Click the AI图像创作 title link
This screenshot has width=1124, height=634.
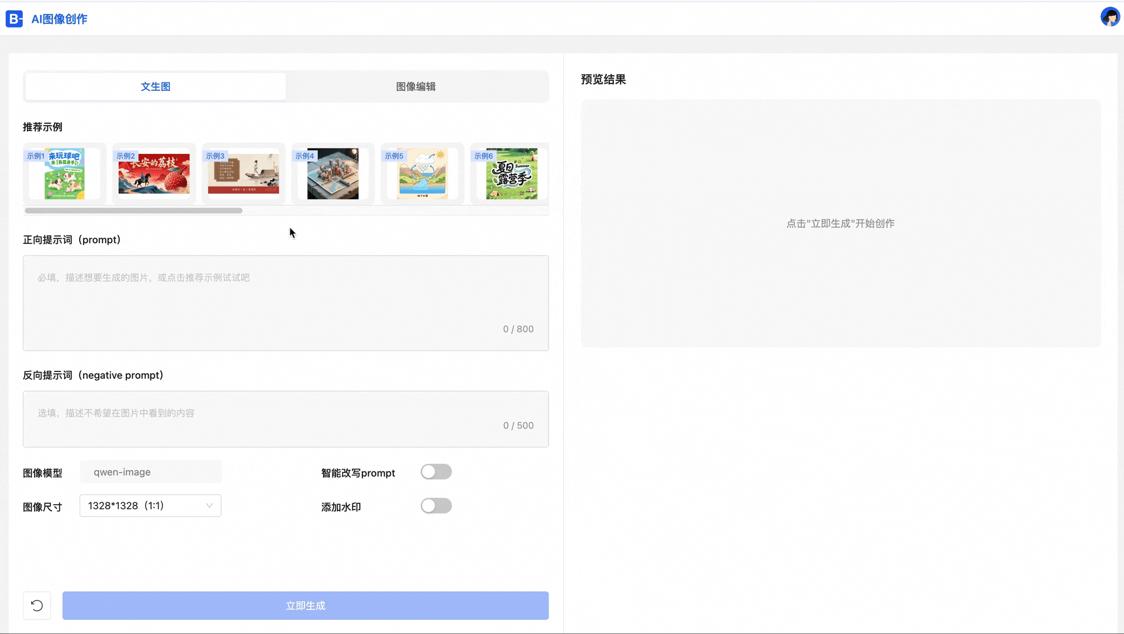pyautogui.click(x=59, y=19)
